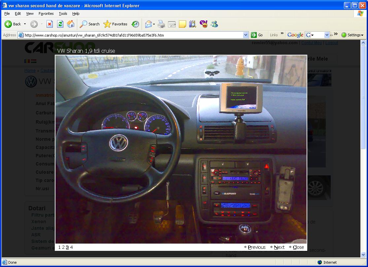Jump to photo 2 in the lightbox
Image resolution: width=368 pixels, height=267 pixels.
point(63,247)
